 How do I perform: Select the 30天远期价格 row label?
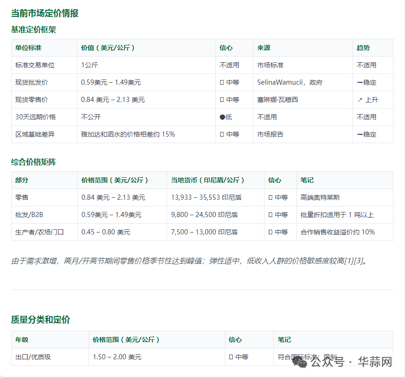pos(36,117)
